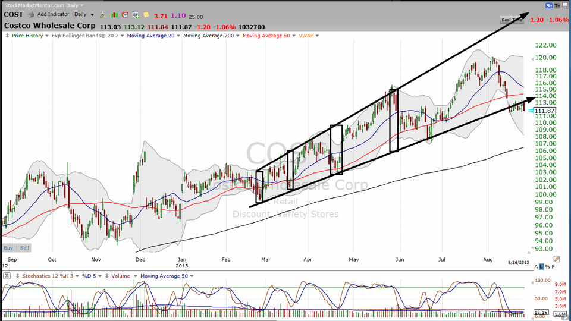The width and height of the screenshot is (571, 321).
Task: Click the 120.00 price axis label
Action: click(545, 58)
